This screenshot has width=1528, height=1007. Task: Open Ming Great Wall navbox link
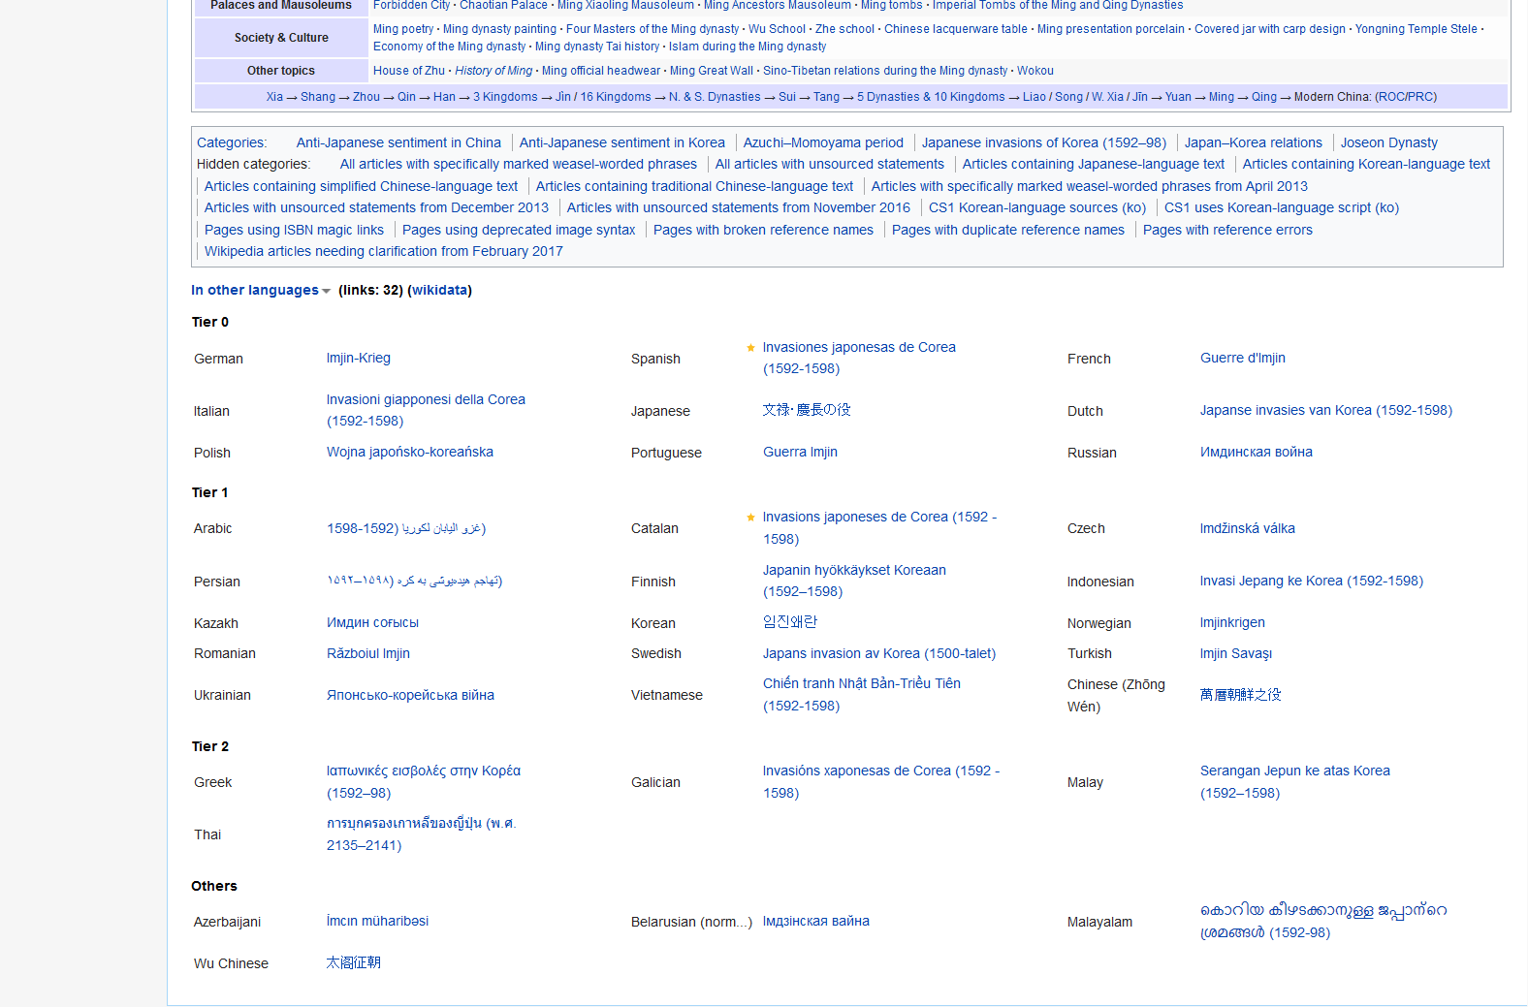click(712, 71)
